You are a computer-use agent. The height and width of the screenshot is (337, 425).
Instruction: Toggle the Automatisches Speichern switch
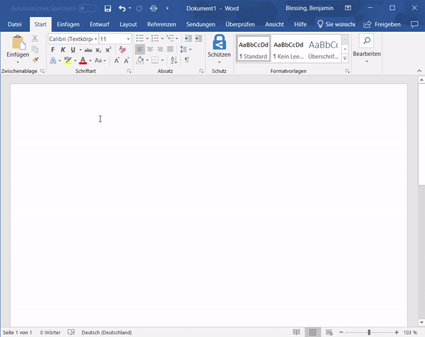(x=88, y=8)
